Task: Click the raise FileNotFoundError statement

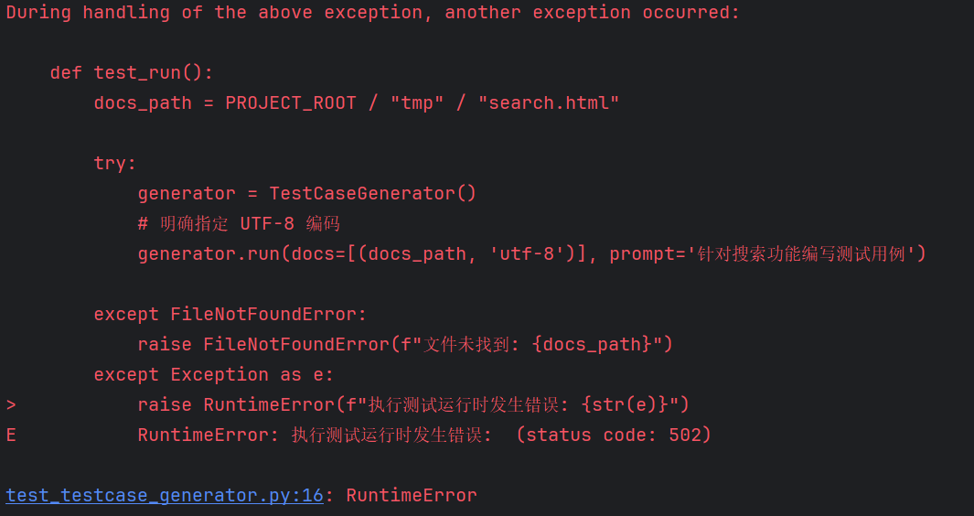Action: [406, 344]
